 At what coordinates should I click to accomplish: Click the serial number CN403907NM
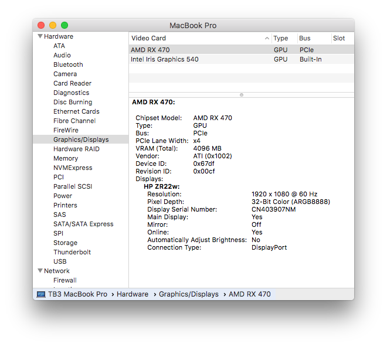point(273,209)
